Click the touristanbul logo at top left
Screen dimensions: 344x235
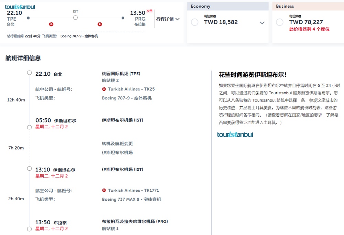(20, 7)
